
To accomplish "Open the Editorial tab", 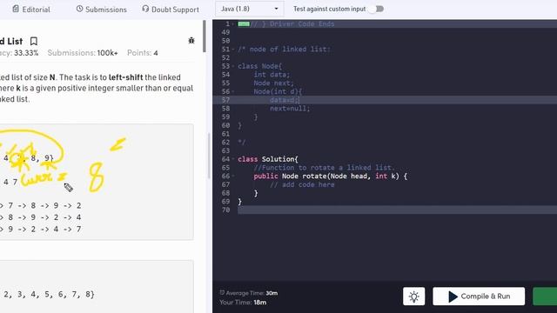I will click(x=31, y=10).
